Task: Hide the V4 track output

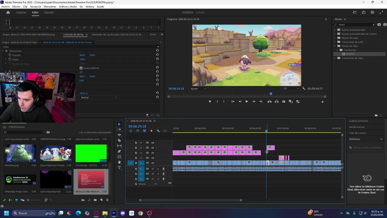Action: pyautogui.click(x=153, y=148)
